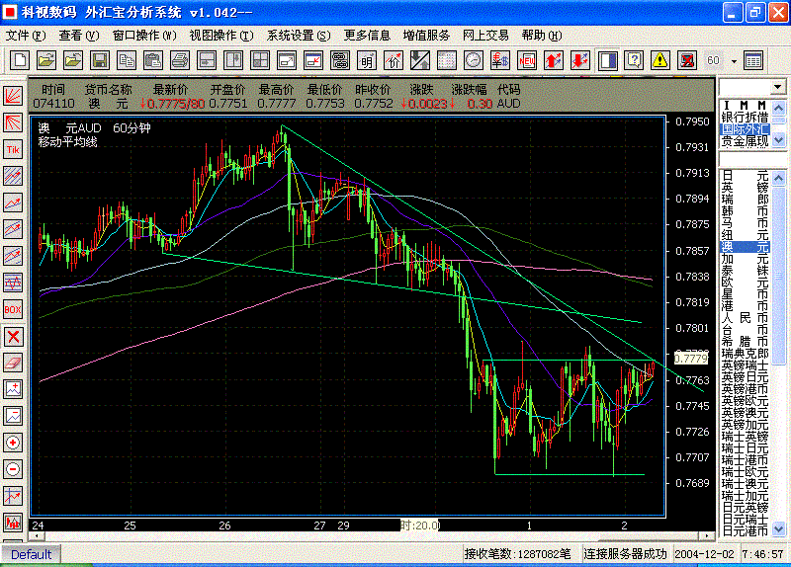Click the red plus circle zoom-in icon
The image size is (791, 567).
tap(13, 443)
